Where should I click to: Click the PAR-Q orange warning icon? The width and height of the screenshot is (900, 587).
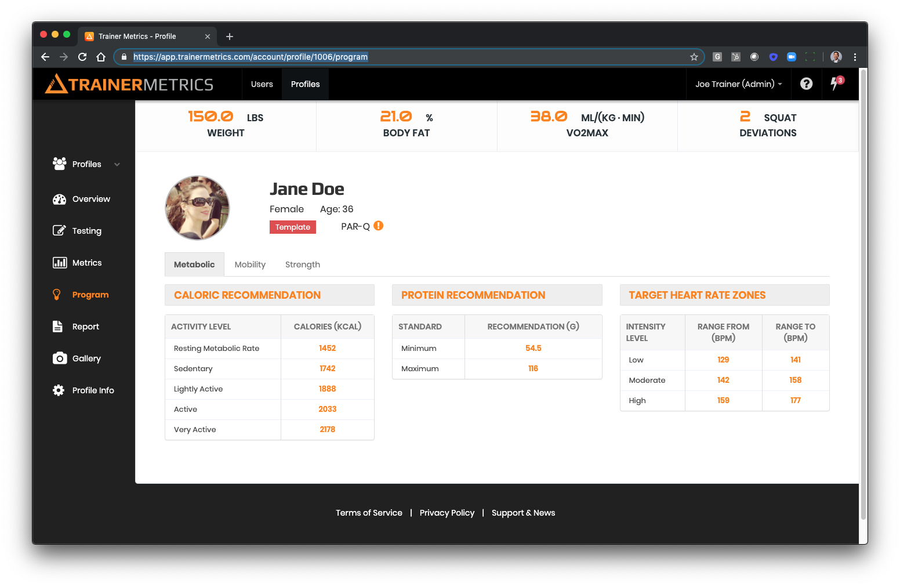pos(379,226)
